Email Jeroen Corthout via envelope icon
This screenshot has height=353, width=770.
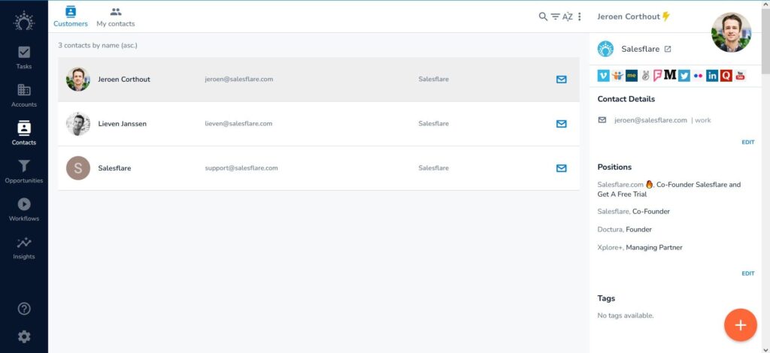(561, 80)
